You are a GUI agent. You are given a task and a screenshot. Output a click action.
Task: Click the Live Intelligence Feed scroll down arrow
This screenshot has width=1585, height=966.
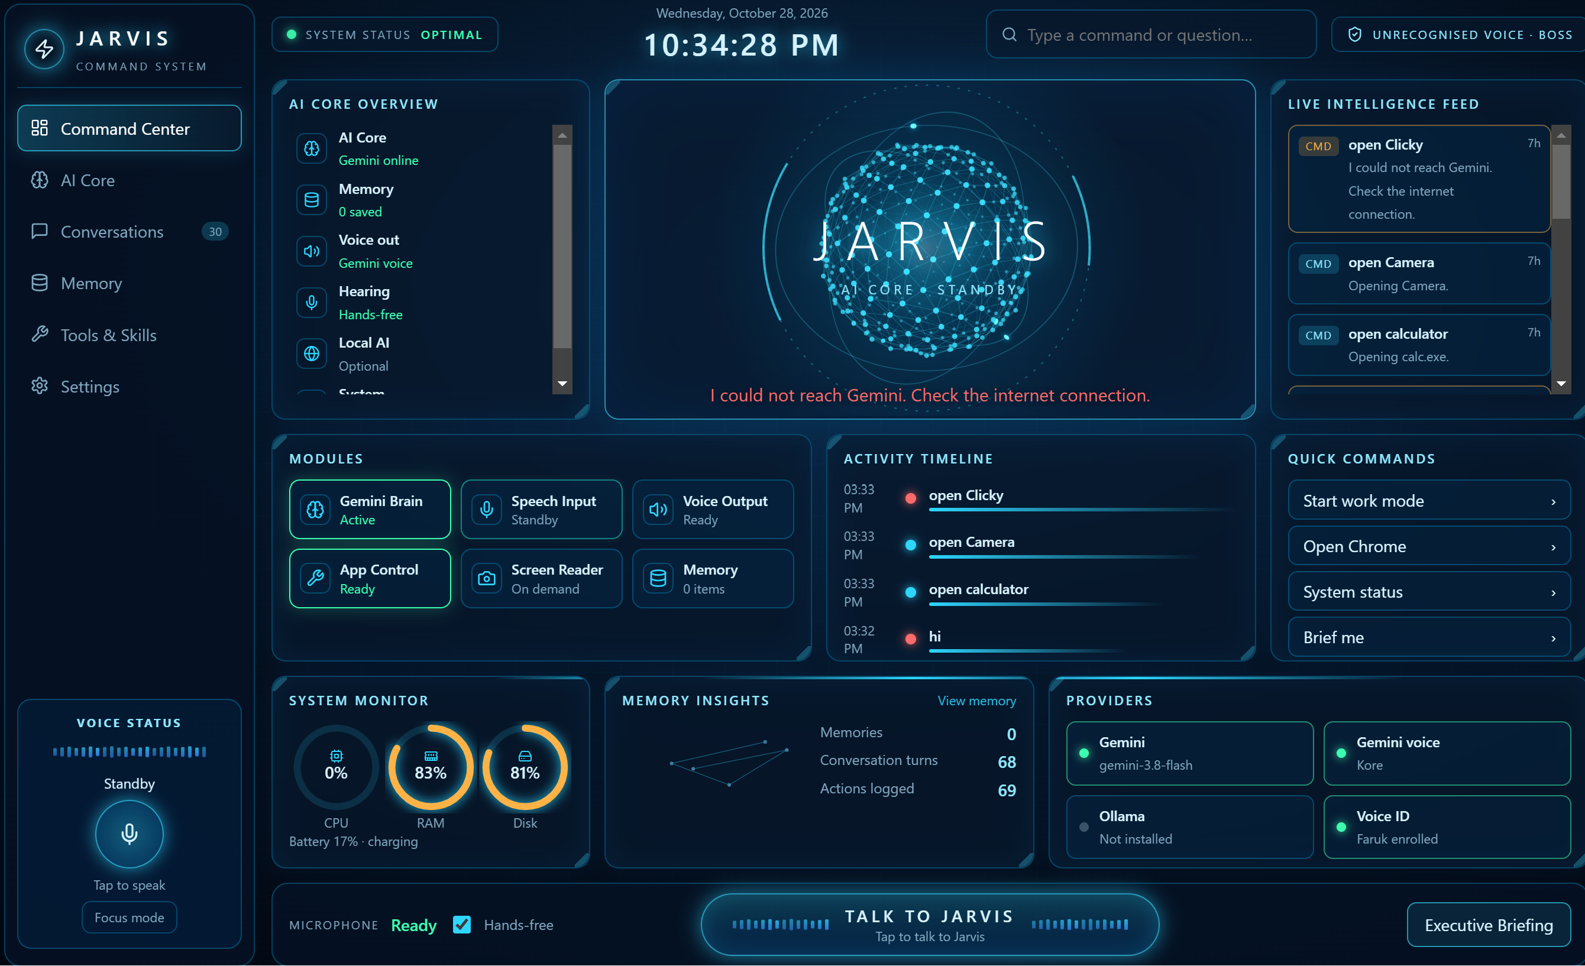pos(1561,384)
